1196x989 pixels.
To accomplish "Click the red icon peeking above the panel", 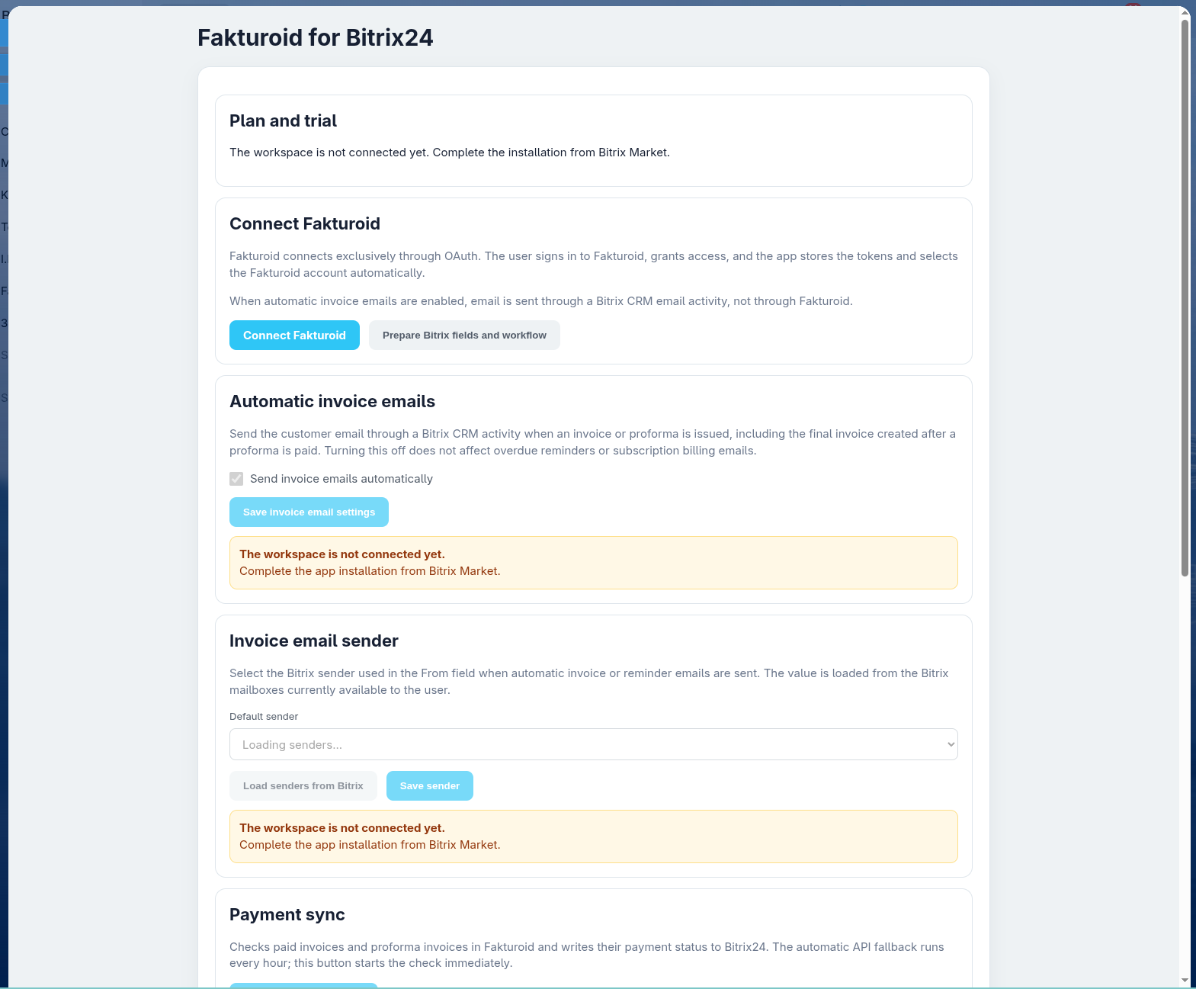I will (1133, 5).
